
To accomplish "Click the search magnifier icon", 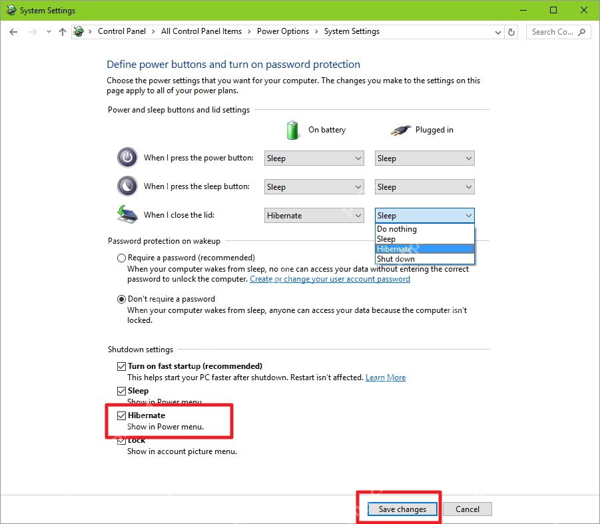I will pyautogui.click(x=582, y=32).
